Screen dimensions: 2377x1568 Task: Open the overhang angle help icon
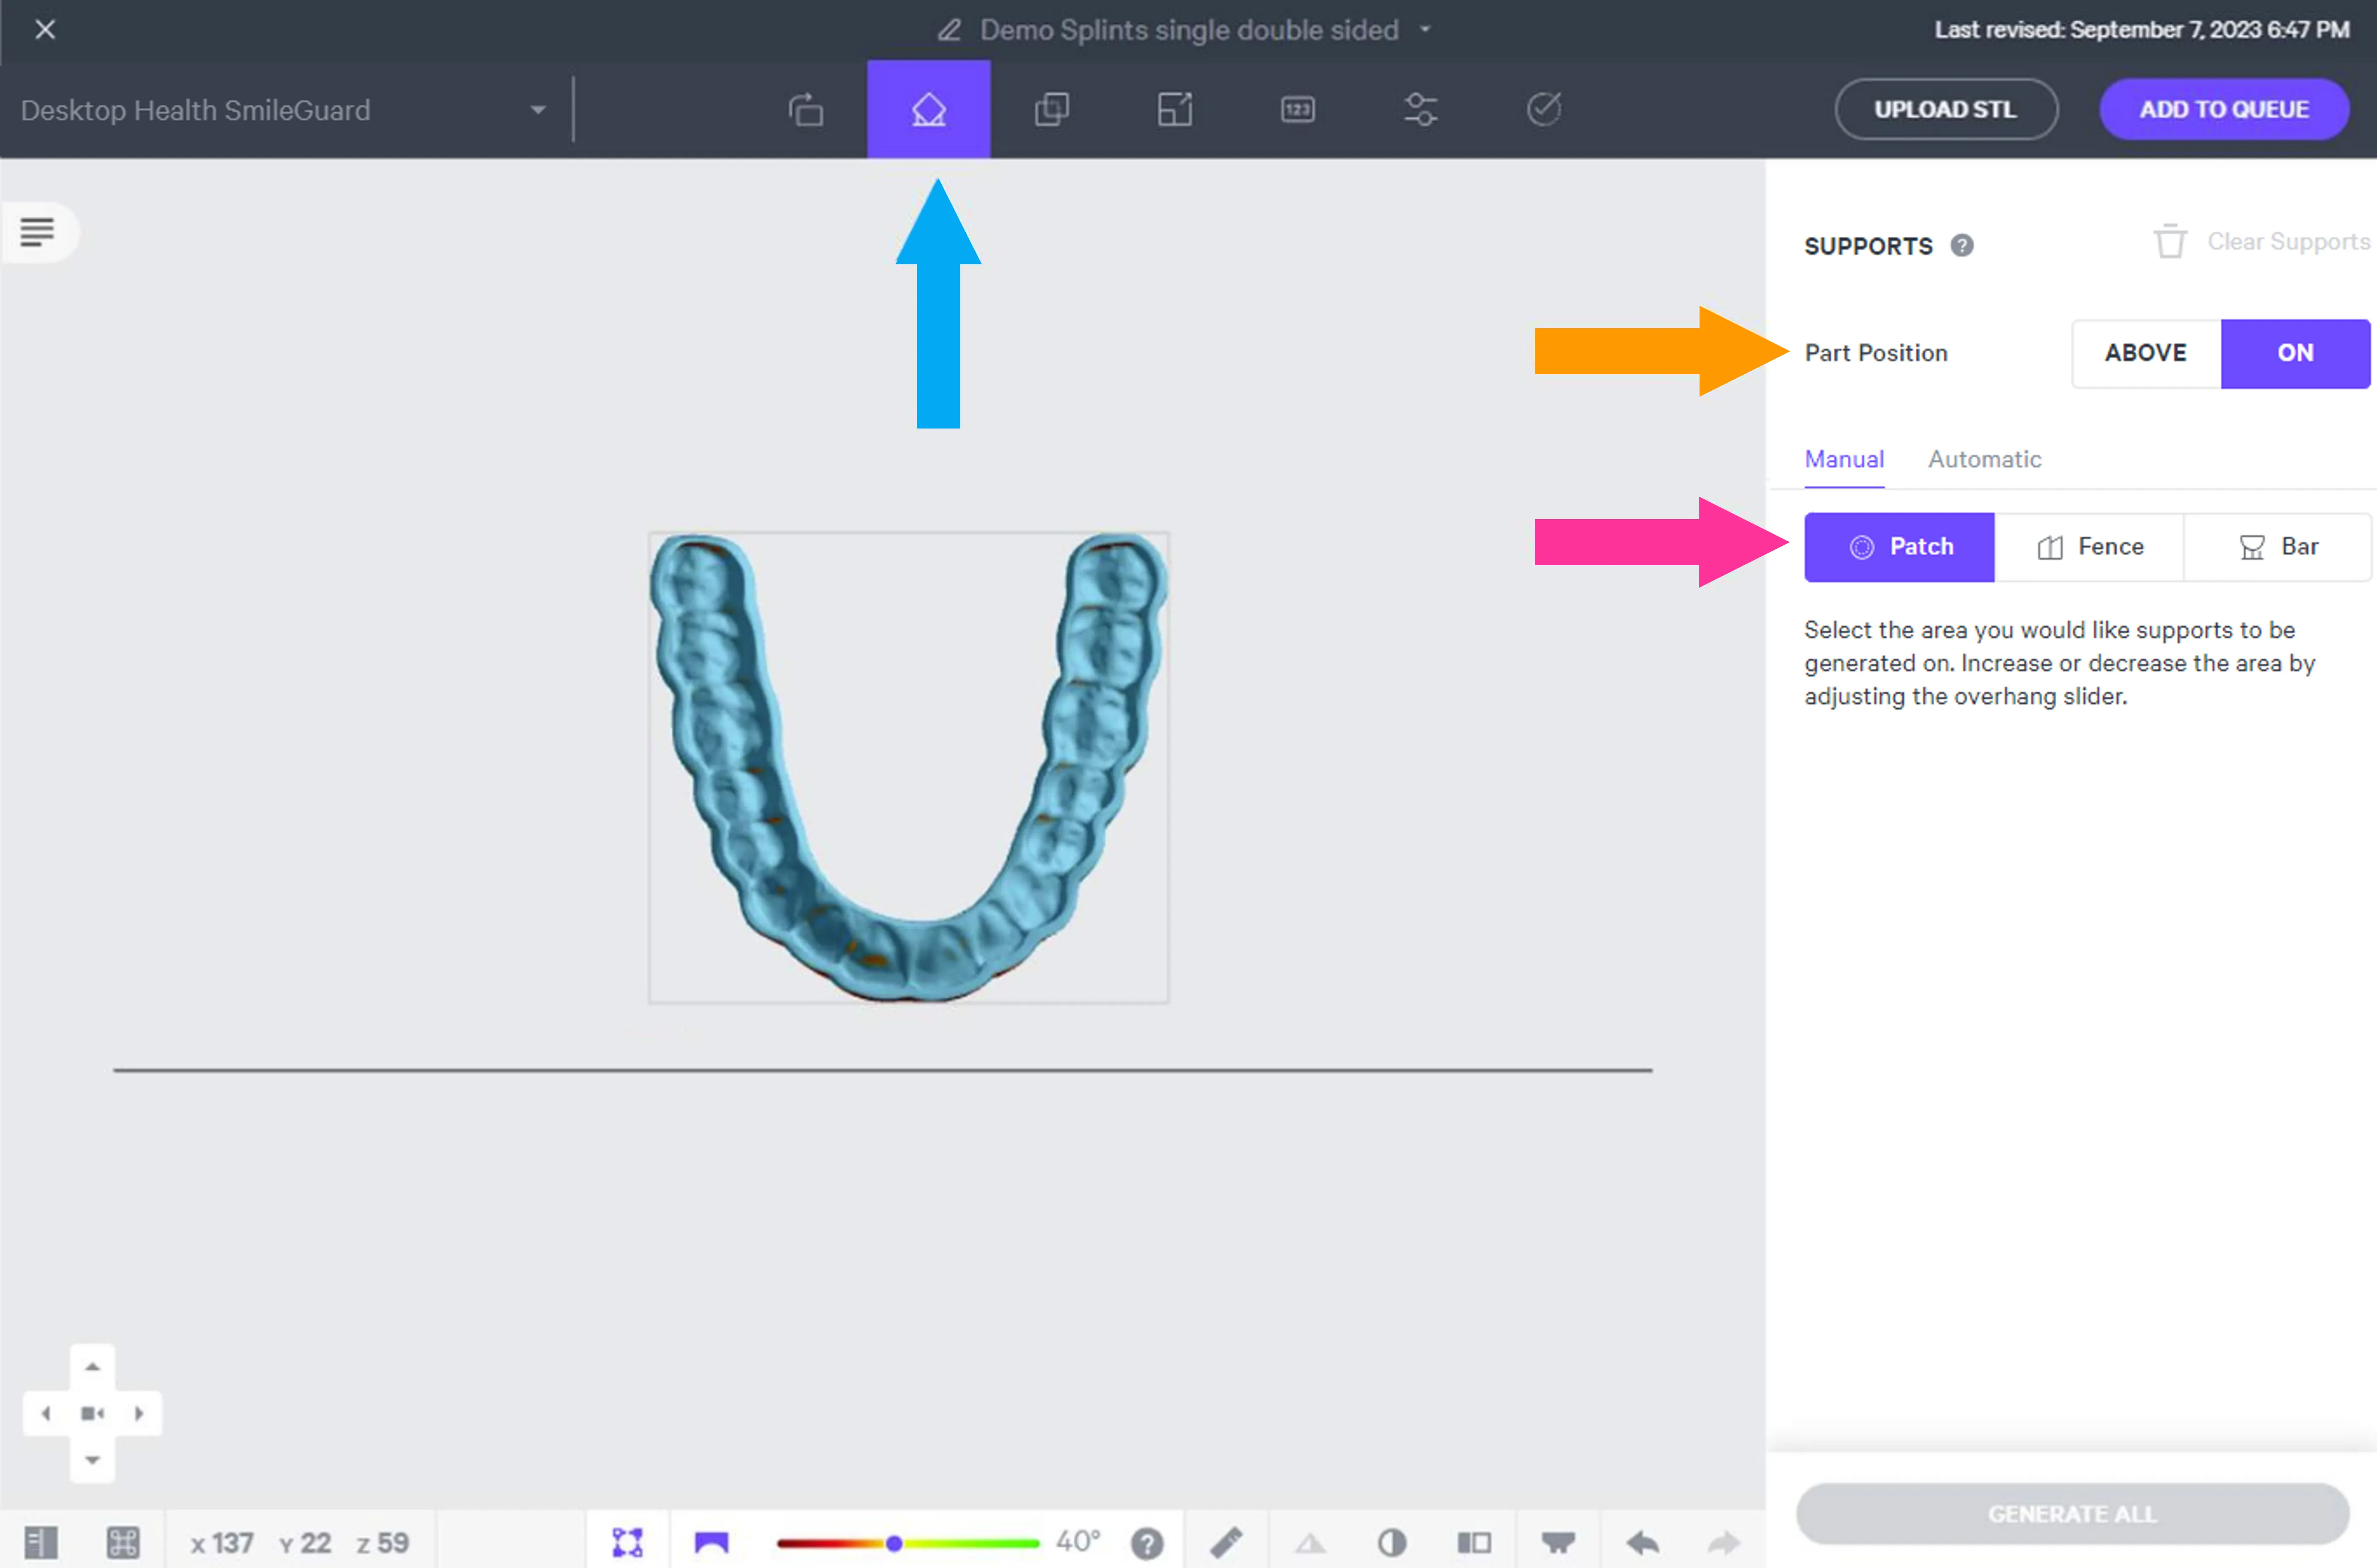[x=1147, y=1543]
